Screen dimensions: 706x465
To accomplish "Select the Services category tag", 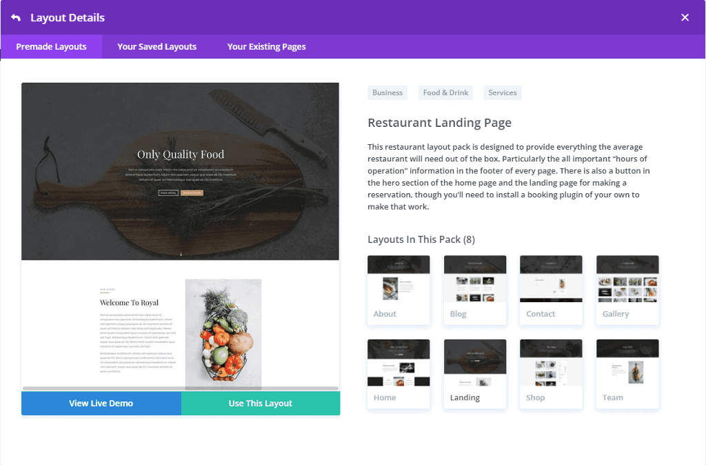I will [503, 92].
